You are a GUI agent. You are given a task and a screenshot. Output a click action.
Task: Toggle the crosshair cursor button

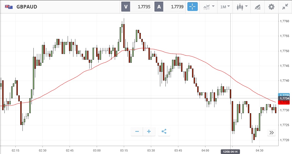(192, 7)
